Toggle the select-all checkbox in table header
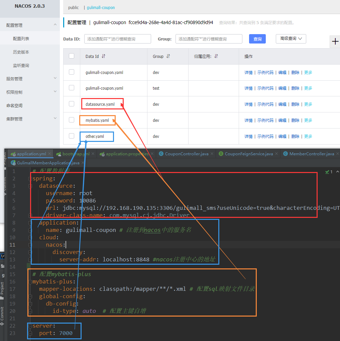 pos(72,56)
